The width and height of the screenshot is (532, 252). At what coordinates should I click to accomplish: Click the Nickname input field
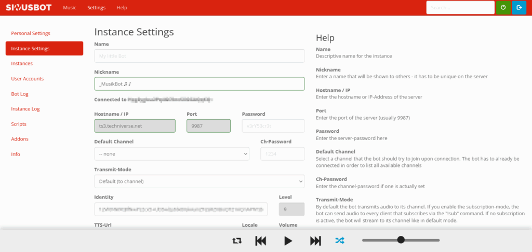[x=199, y=83]
